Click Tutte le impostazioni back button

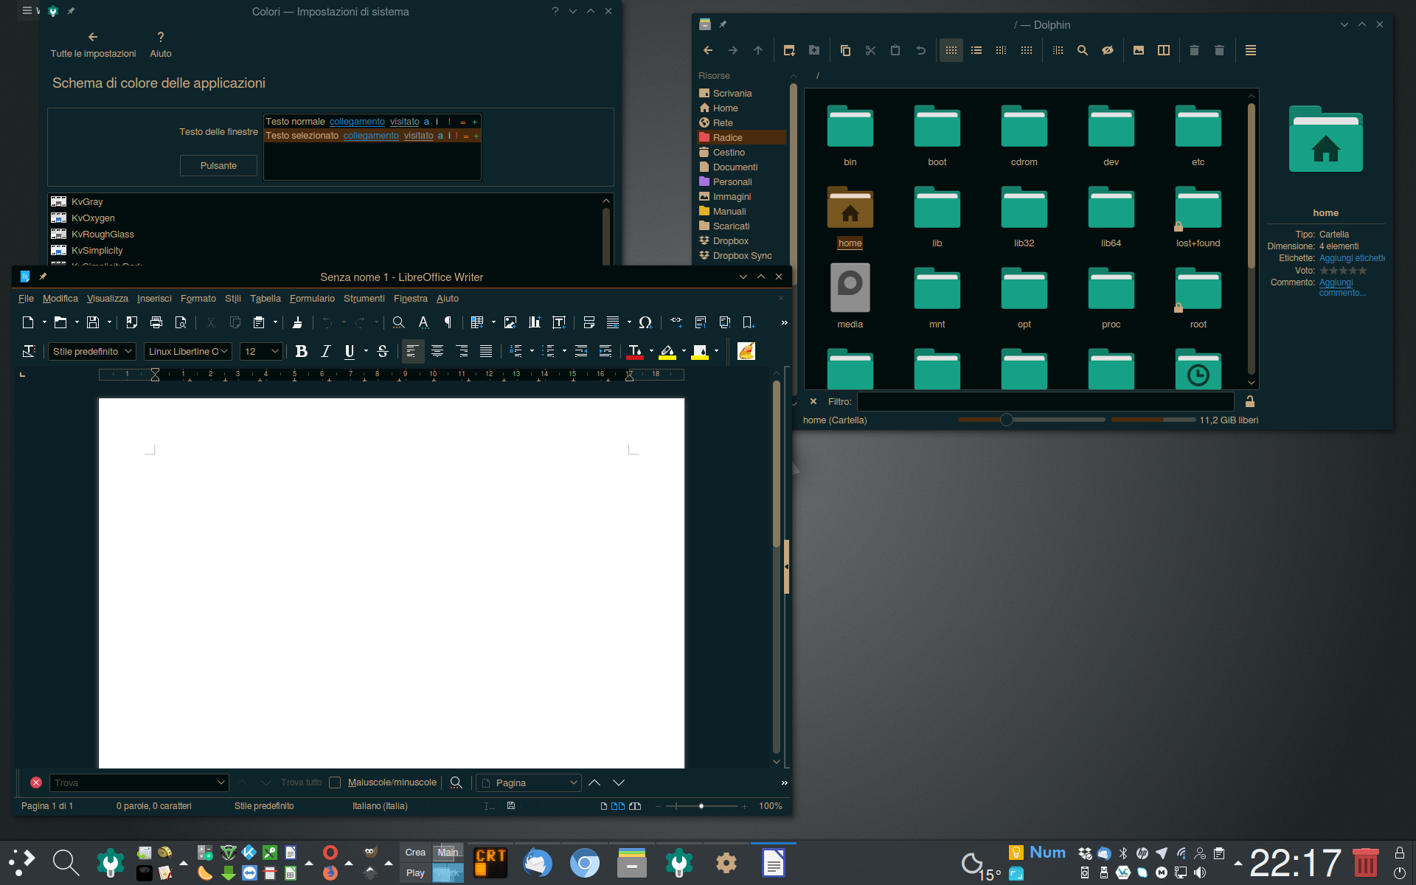click(x=93, y=44)
